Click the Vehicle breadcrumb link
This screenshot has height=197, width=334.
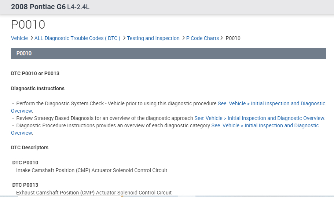click(19, 38)
